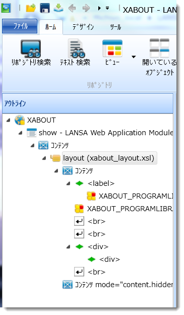
Task: Switch to the ツール ribbon tab
Action: pyautogui.click(x=115, y=27)
